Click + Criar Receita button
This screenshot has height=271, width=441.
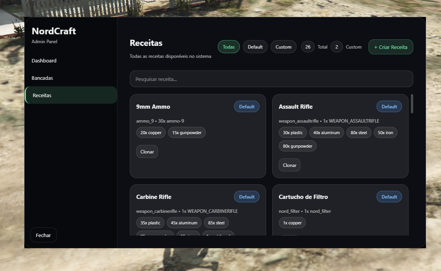(x=391, y=47)
